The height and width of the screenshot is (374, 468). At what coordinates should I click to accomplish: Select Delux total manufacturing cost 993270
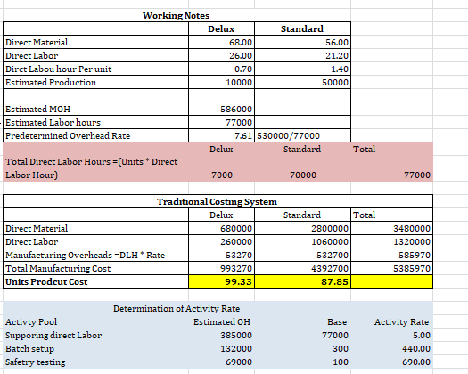pos(236,269)
